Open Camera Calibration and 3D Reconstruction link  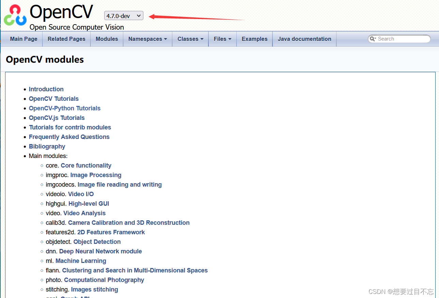coord(129,223)
